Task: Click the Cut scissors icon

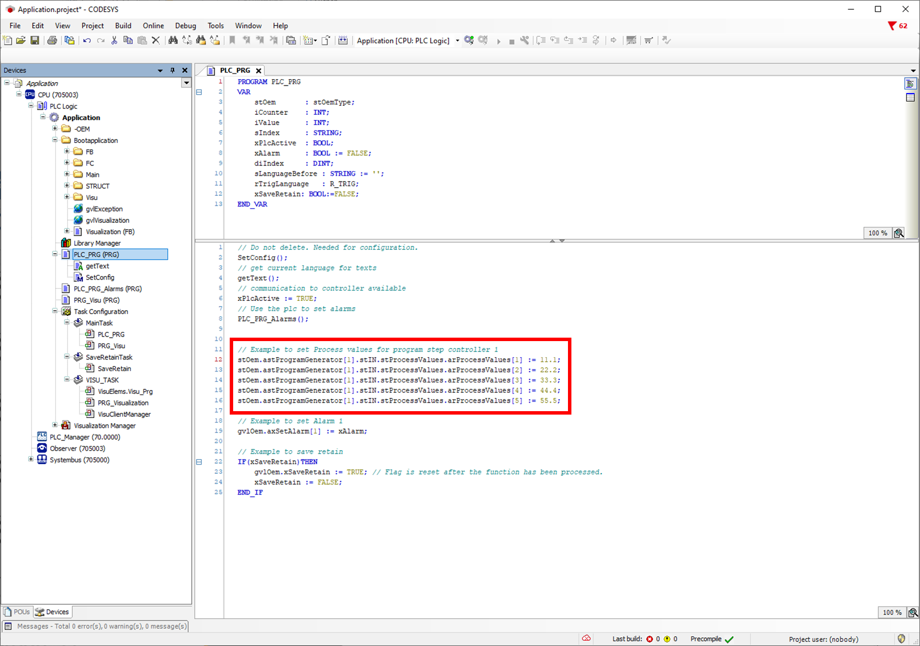Action: [x=114, y=40]
